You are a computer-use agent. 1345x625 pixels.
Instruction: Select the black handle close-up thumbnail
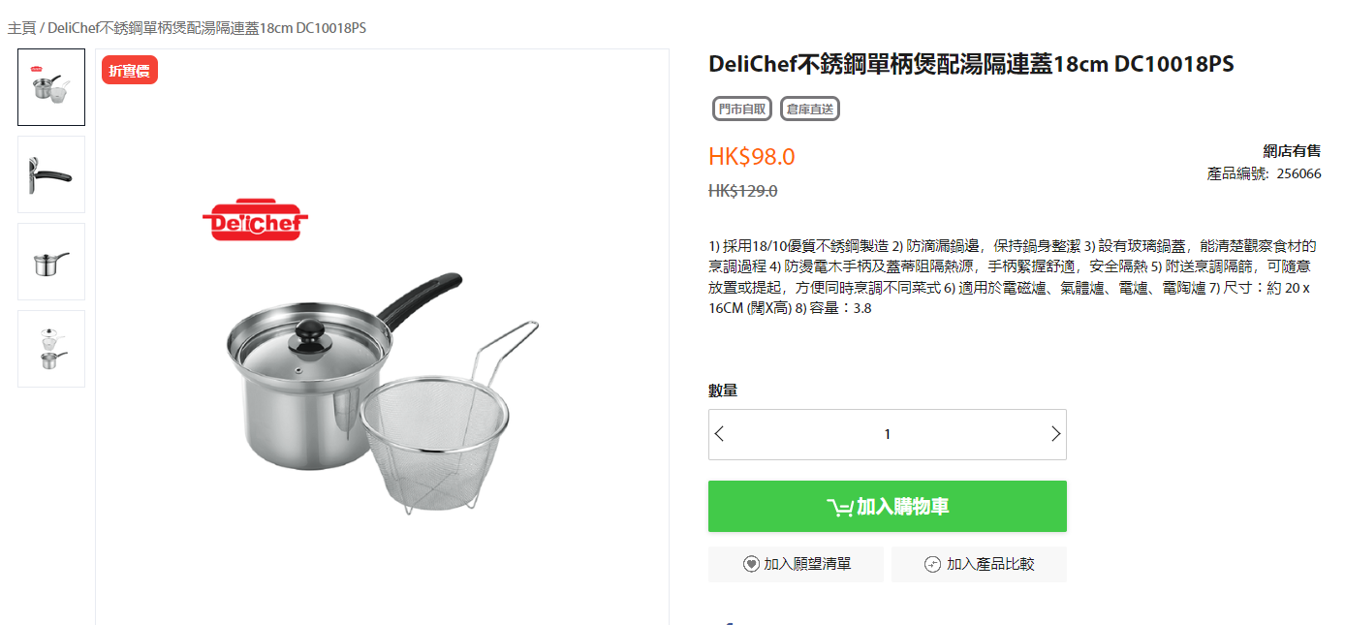(51, 174)
